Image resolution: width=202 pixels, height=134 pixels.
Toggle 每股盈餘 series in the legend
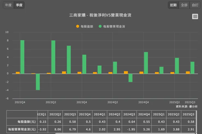(x=85, y=26)
